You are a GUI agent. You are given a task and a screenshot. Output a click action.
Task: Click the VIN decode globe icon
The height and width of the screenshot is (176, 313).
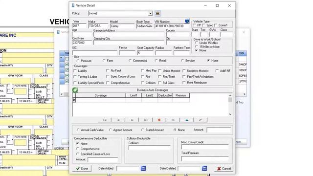coord(187,21)
